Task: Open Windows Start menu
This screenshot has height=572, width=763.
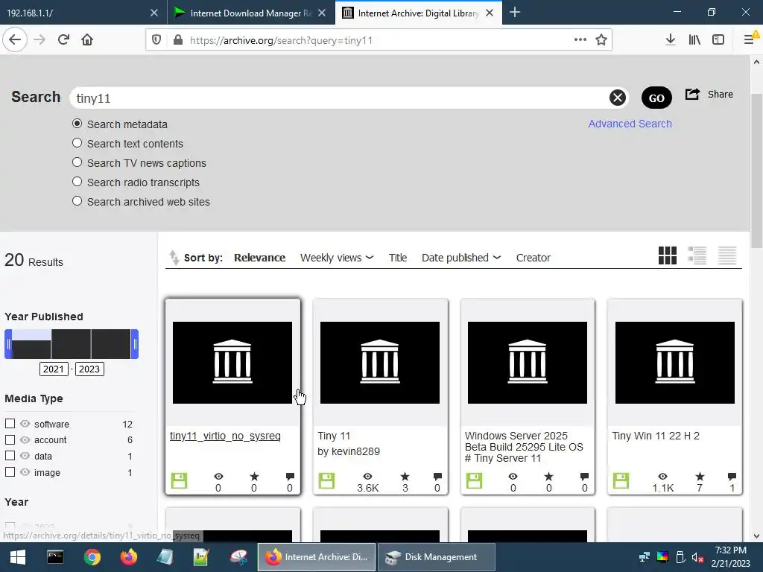Action: click(x=18, y=557)
